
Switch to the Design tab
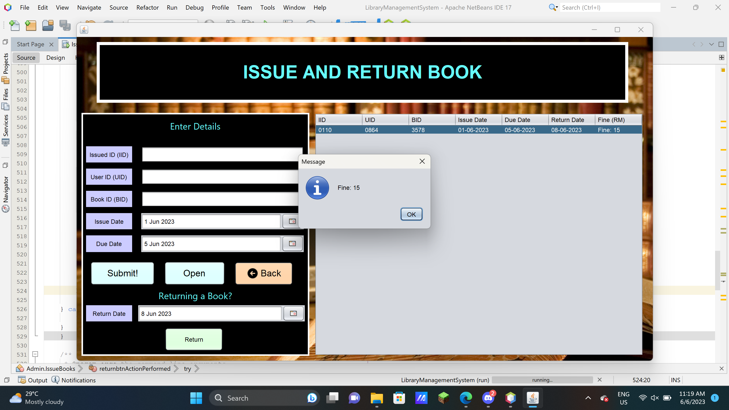[x=55, y=57]
